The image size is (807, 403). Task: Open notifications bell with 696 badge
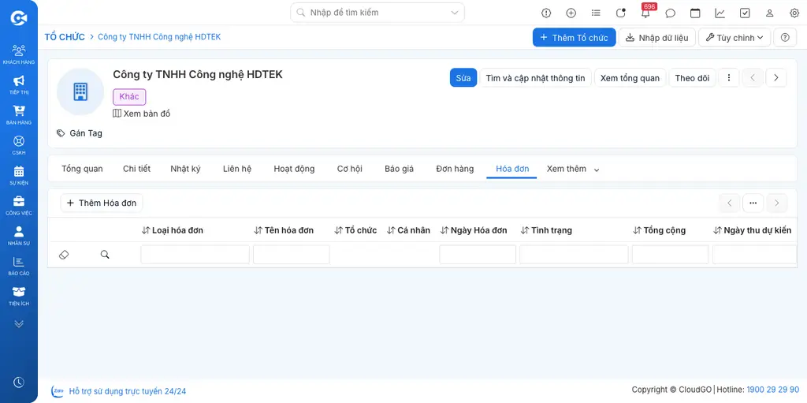click(646, 12)
